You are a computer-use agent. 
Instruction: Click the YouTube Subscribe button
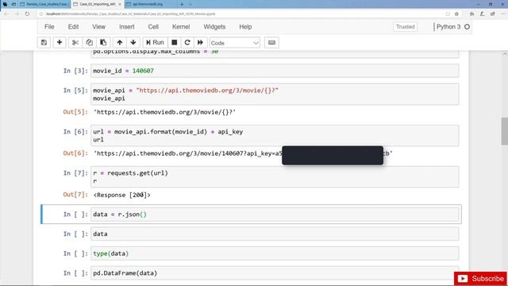[480, 279]
